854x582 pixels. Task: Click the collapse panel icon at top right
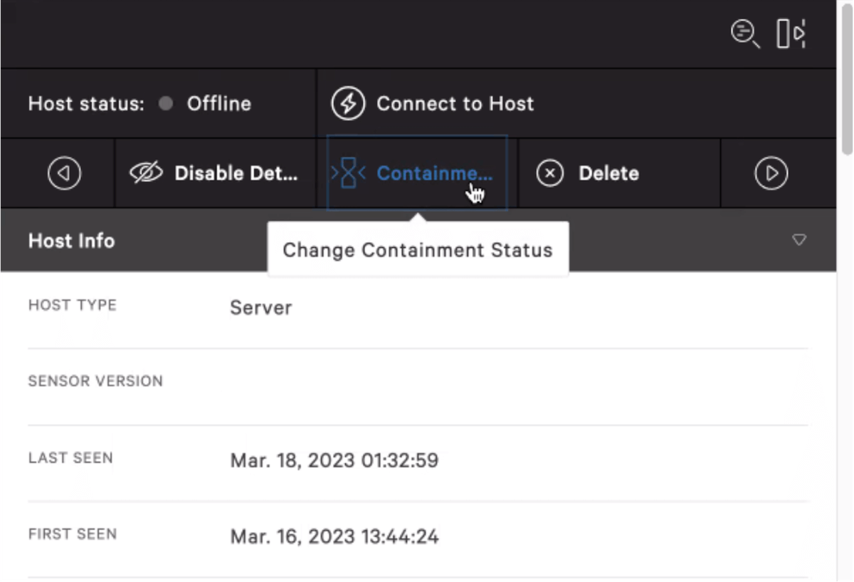(x=792, y=33)
